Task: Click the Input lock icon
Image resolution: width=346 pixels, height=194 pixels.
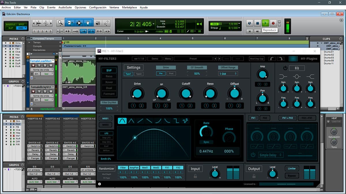Action: (195, 176)
